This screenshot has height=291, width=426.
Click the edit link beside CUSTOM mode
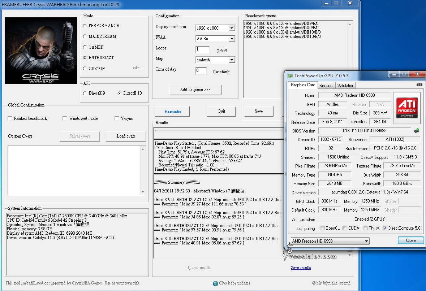tap(138, 68)
